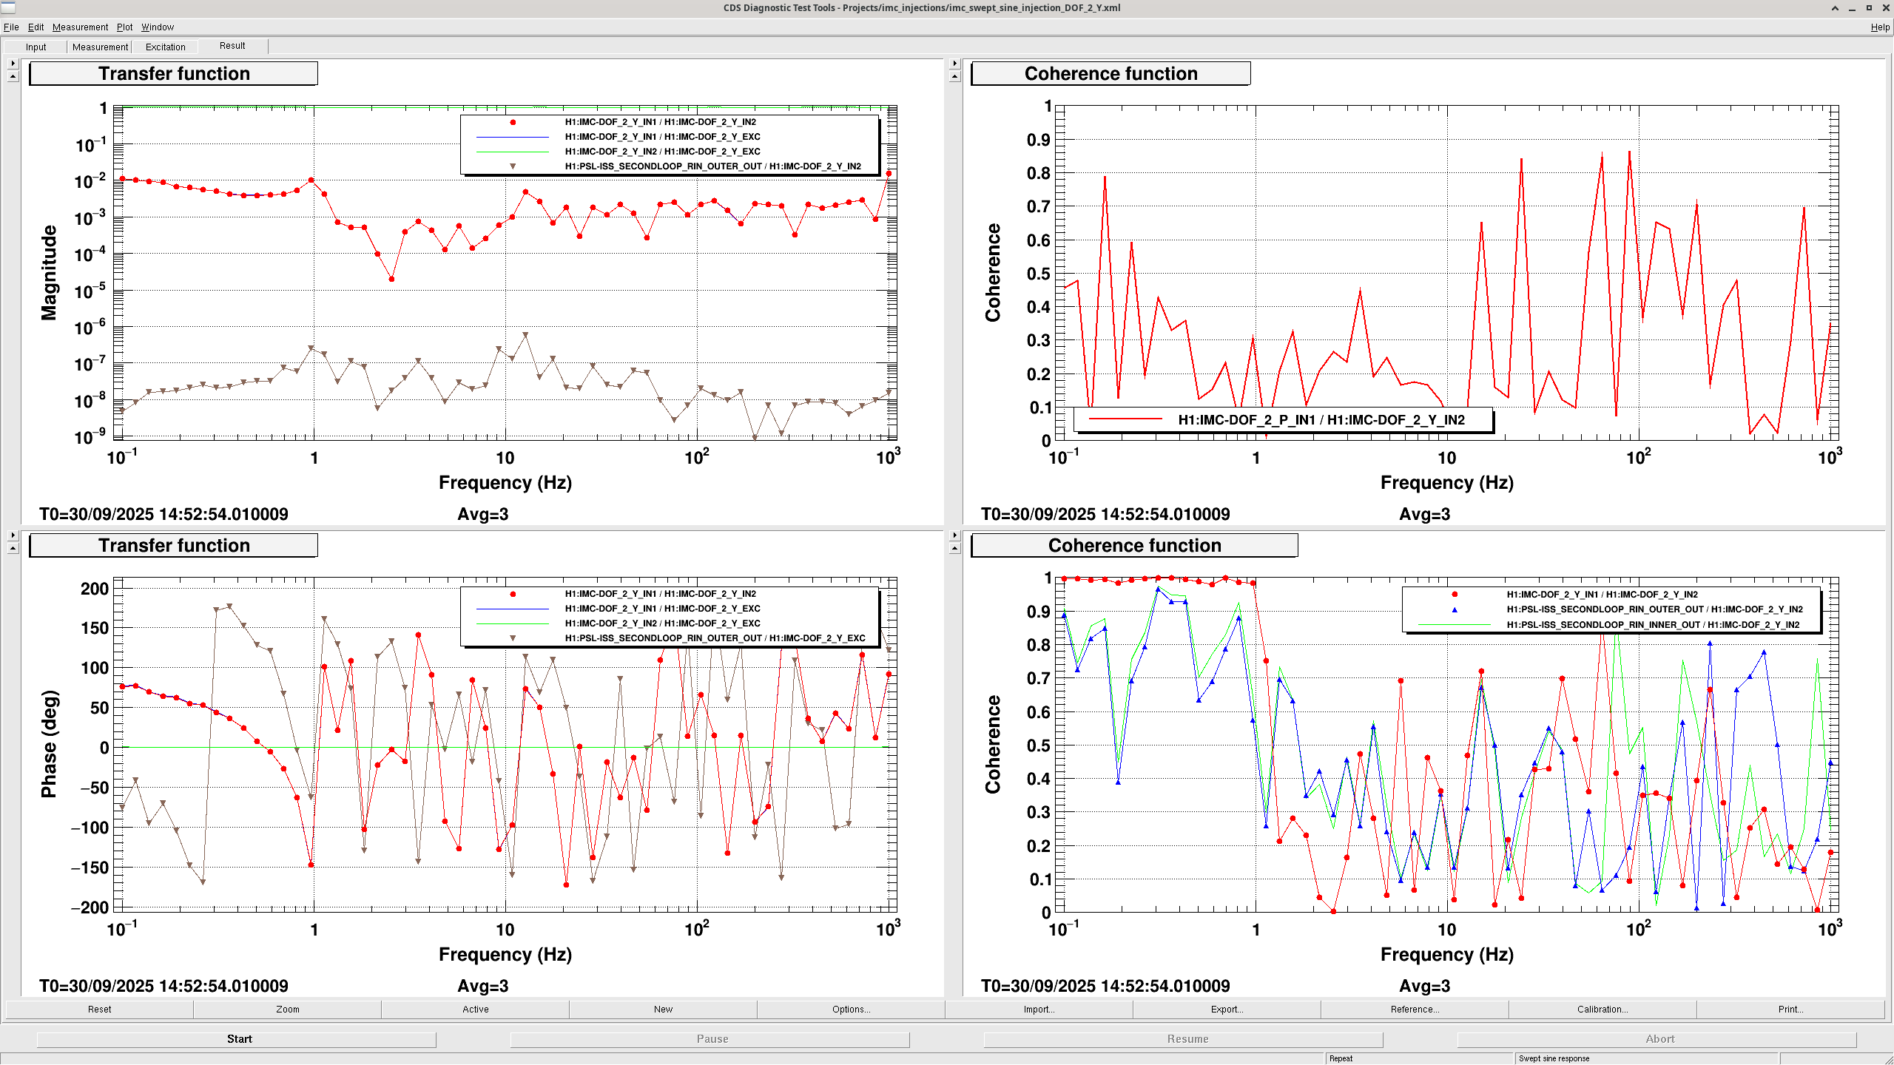Screen dimensions: 1894x1065
Task: Open the Help menu
Action: pos(1879,27)
